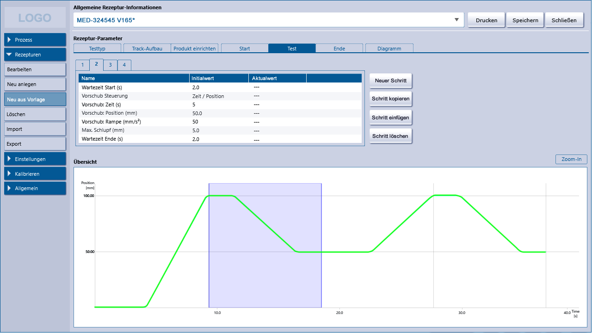The image size is (592, 333).
Task: Expand the Allgemein section
Action: point(35,188)
